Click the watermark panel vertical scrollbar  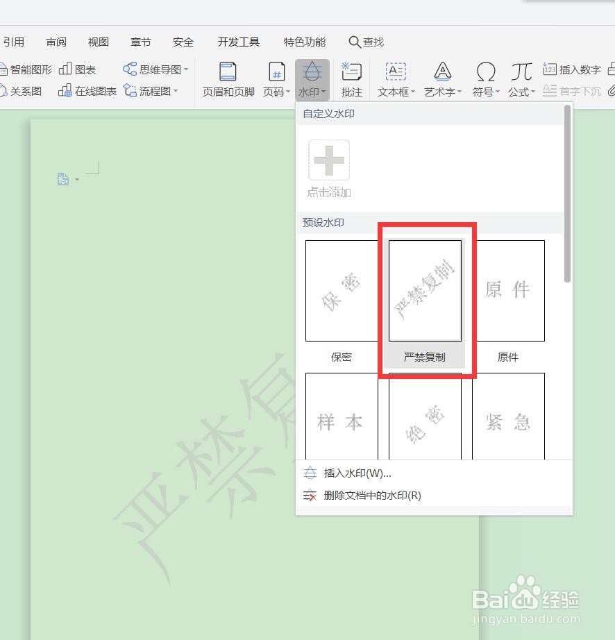tap(567, 194)
